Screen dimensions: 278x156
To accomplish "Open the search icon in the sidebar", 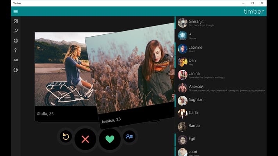I will (x=16, y=31).
